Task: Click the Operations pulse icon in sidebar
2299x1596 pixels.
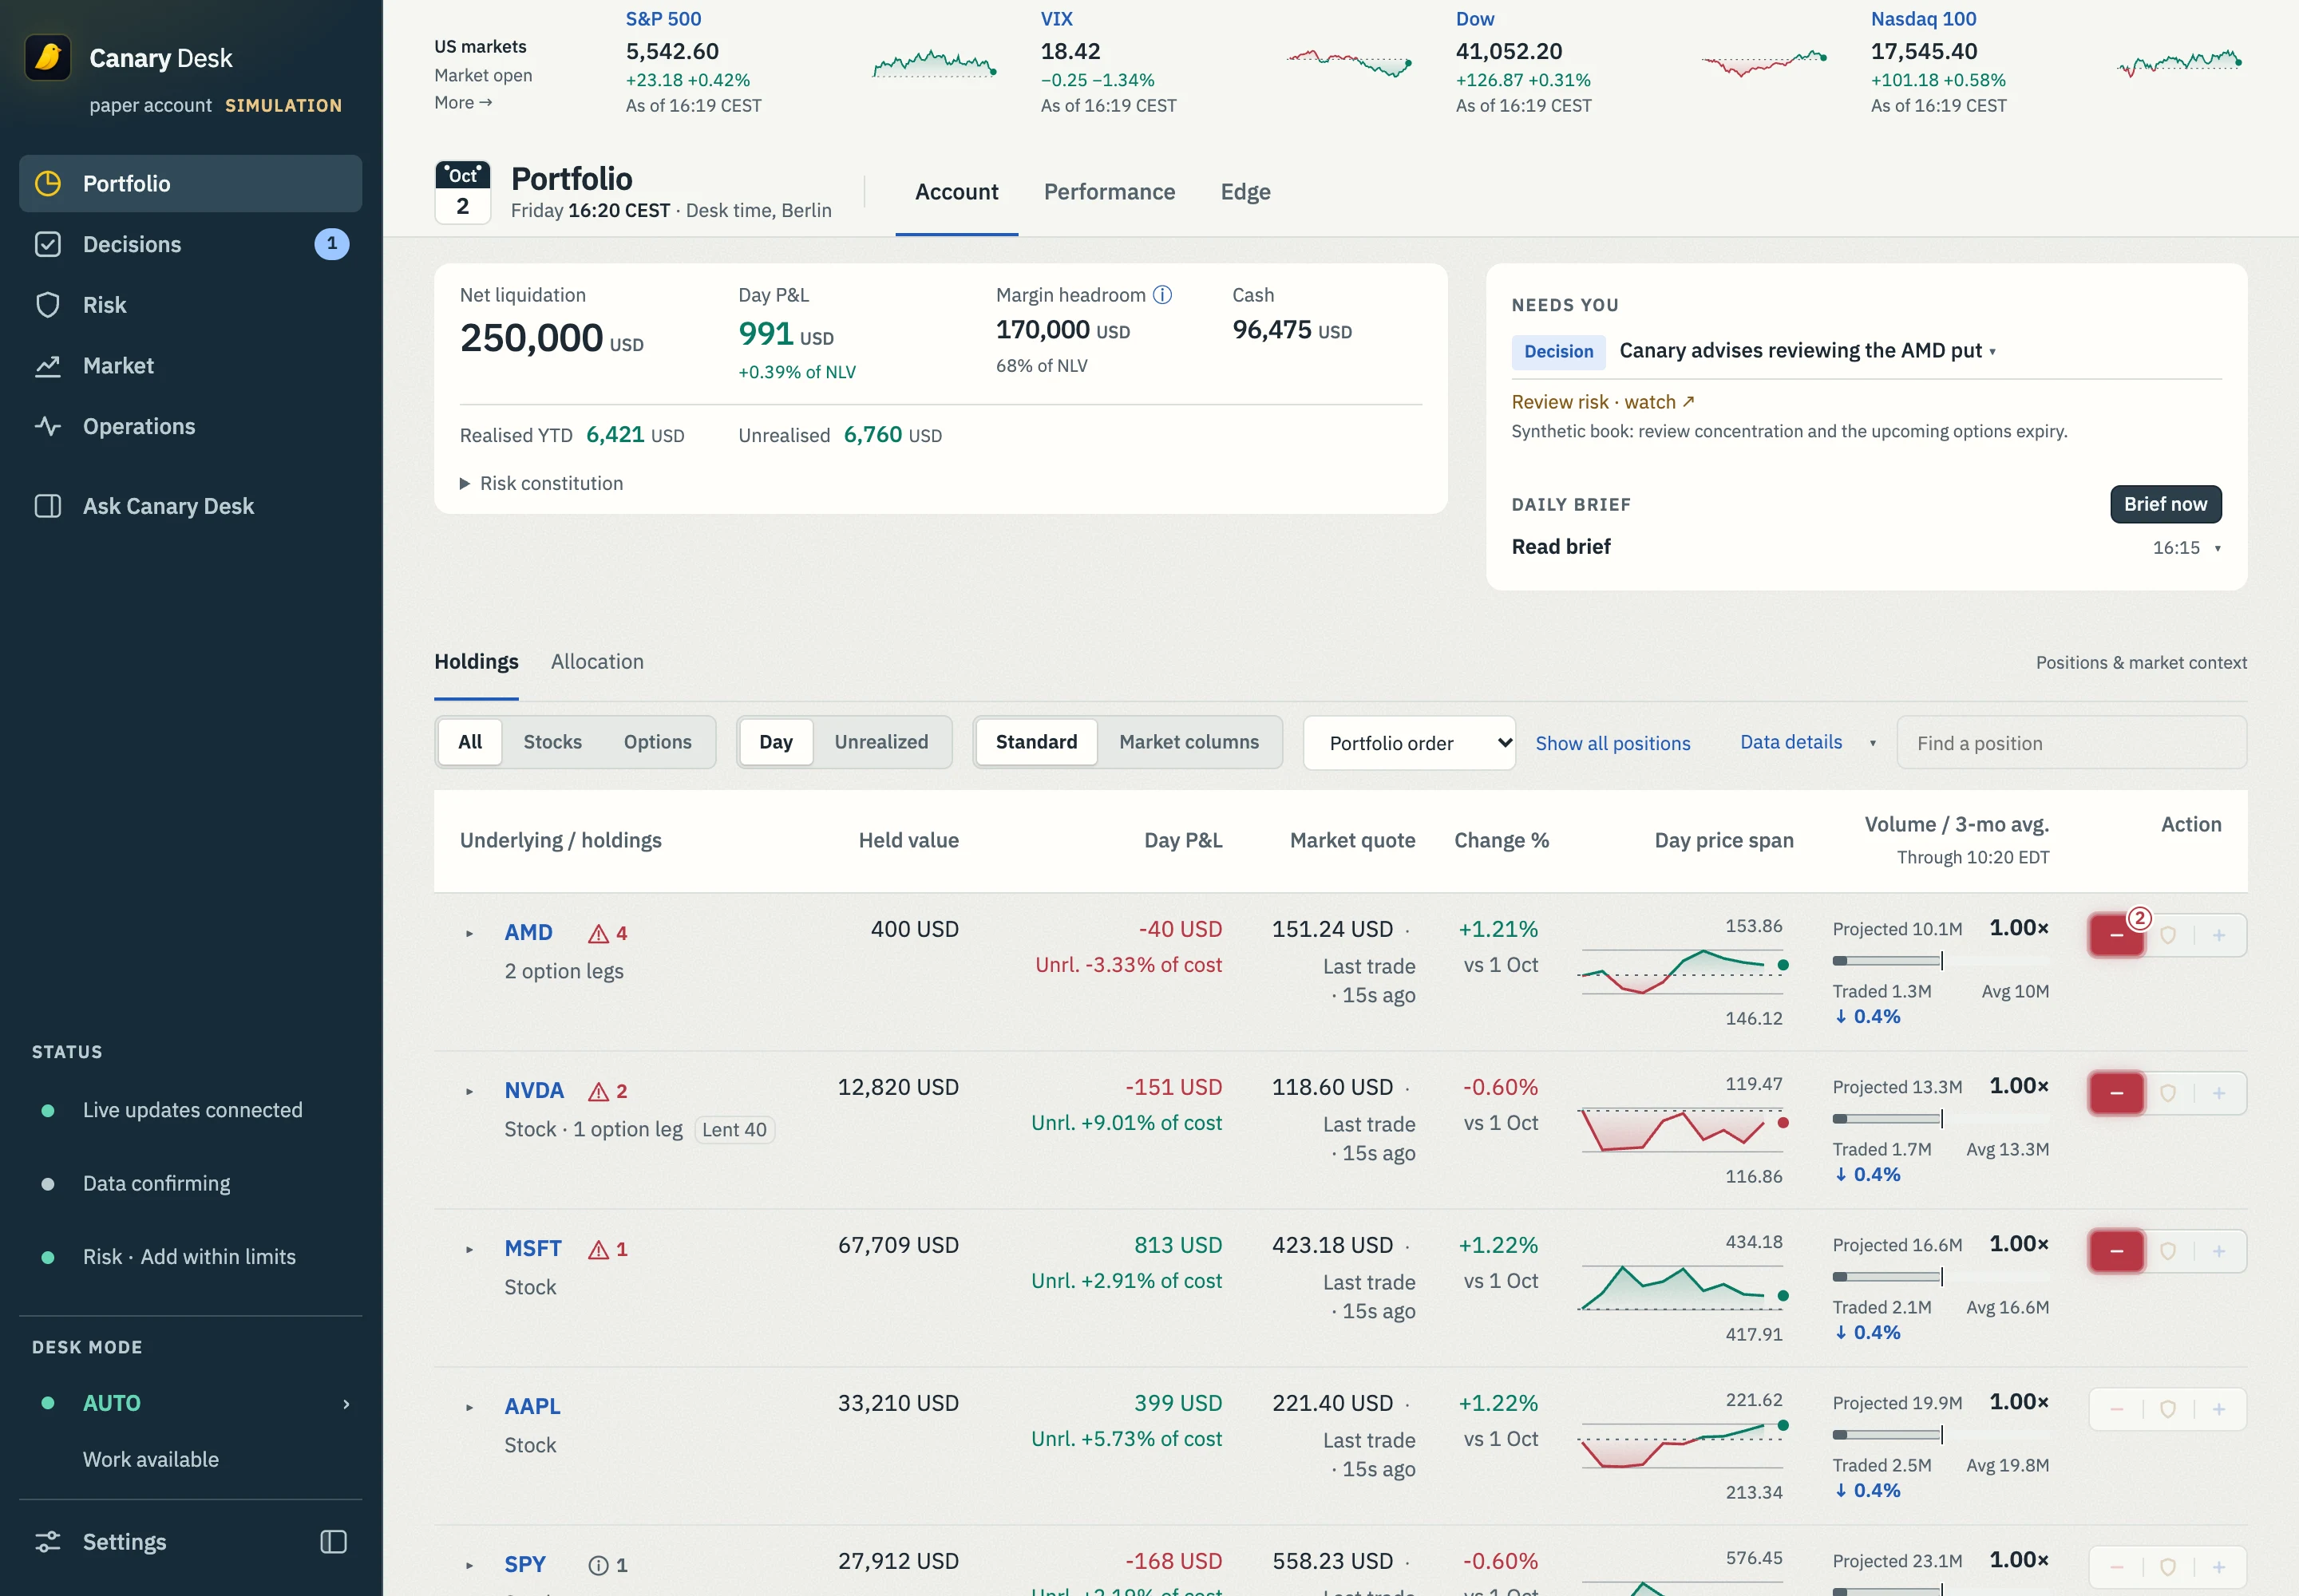Action: (48, 426)
